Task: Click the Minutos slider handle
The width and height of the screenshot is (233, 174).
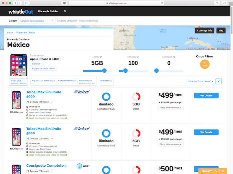Action: [x=125, y=71]
